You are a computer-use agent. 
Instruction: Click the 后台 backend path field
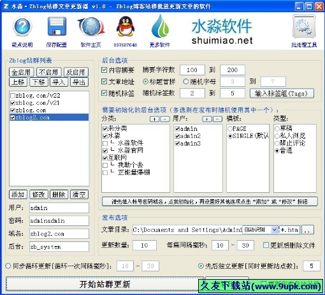point(59,246)
